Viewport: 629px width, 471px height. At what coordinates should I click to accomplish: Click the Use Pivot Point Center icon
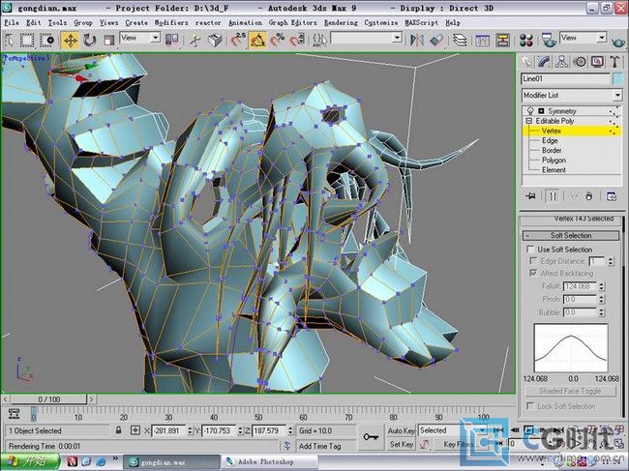[x=171, y=40]
